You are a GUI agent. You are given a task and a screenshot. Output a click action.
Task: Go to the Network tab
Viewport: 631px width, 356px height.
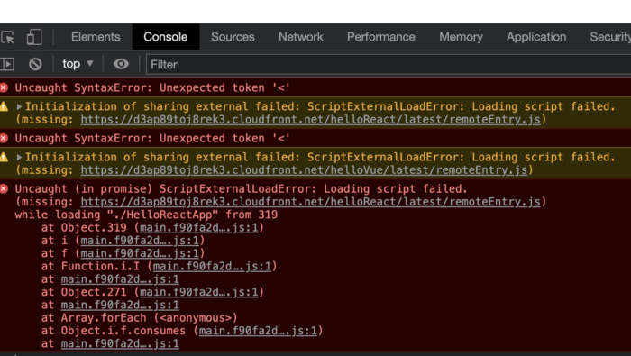point(301,37)
